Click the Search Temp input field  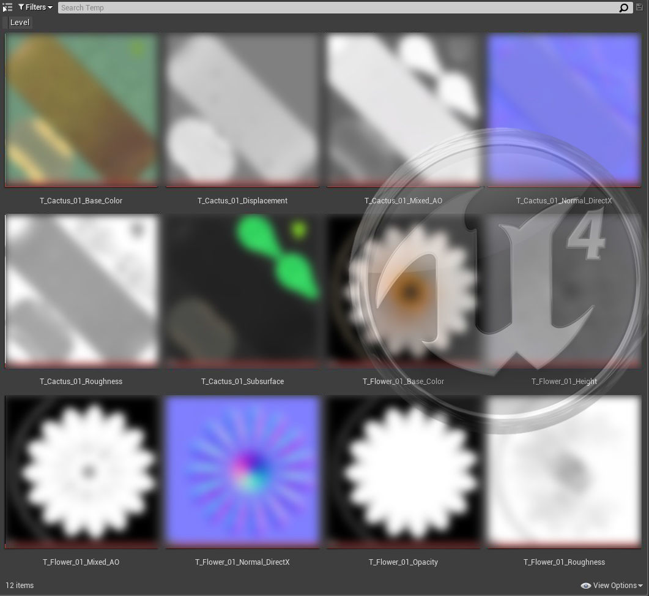337,7
